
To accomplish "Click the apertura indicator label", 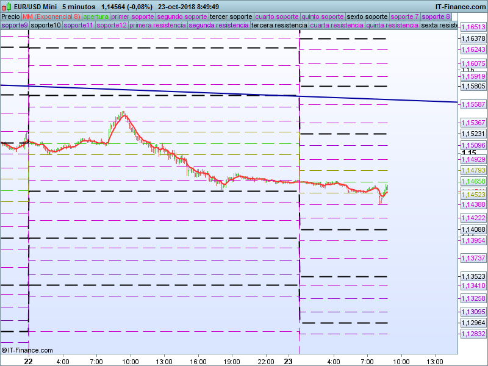I will [x=96, y=16].
